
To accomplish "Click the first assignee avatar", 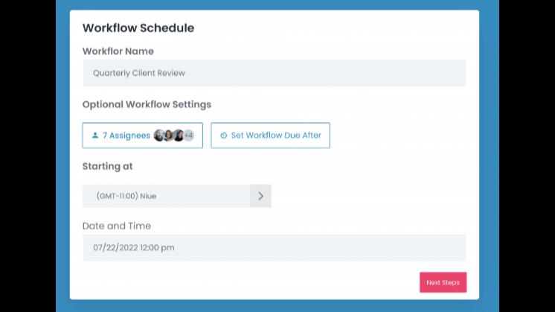I will (159, 136).
